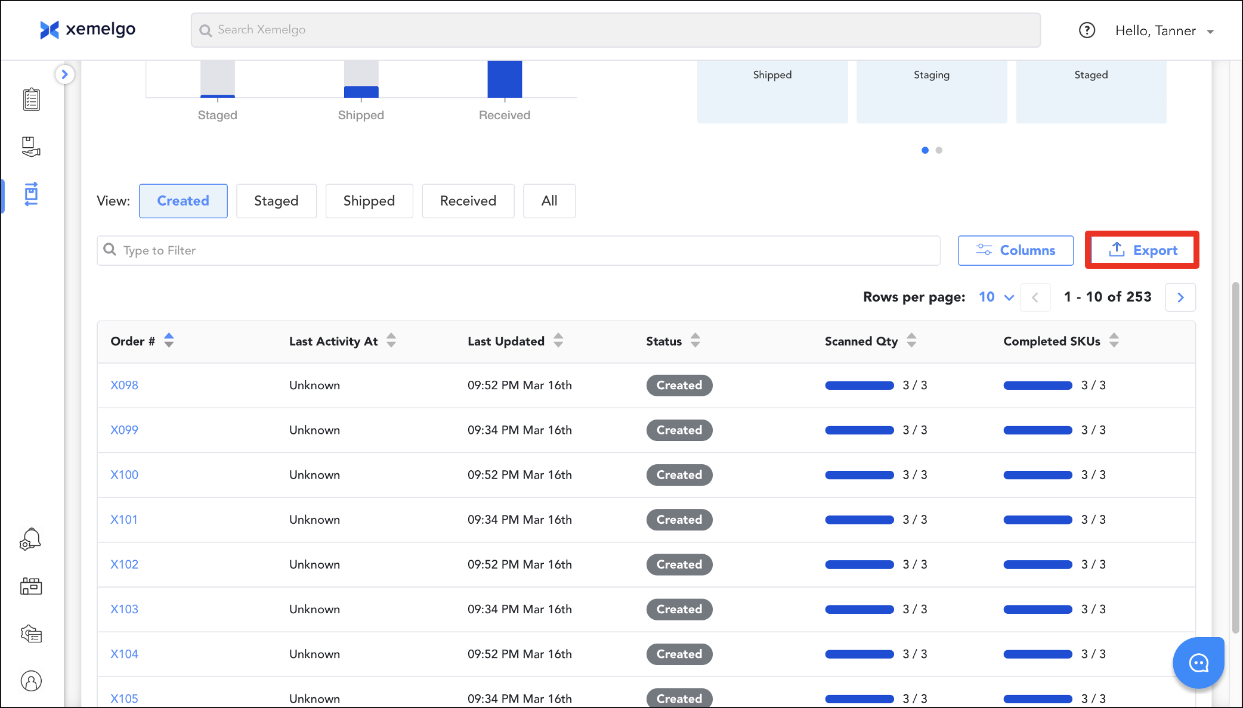Open the clipboard work orders sidebar icon
Screen dimensions: 1243x708
(x=31, y=100)
